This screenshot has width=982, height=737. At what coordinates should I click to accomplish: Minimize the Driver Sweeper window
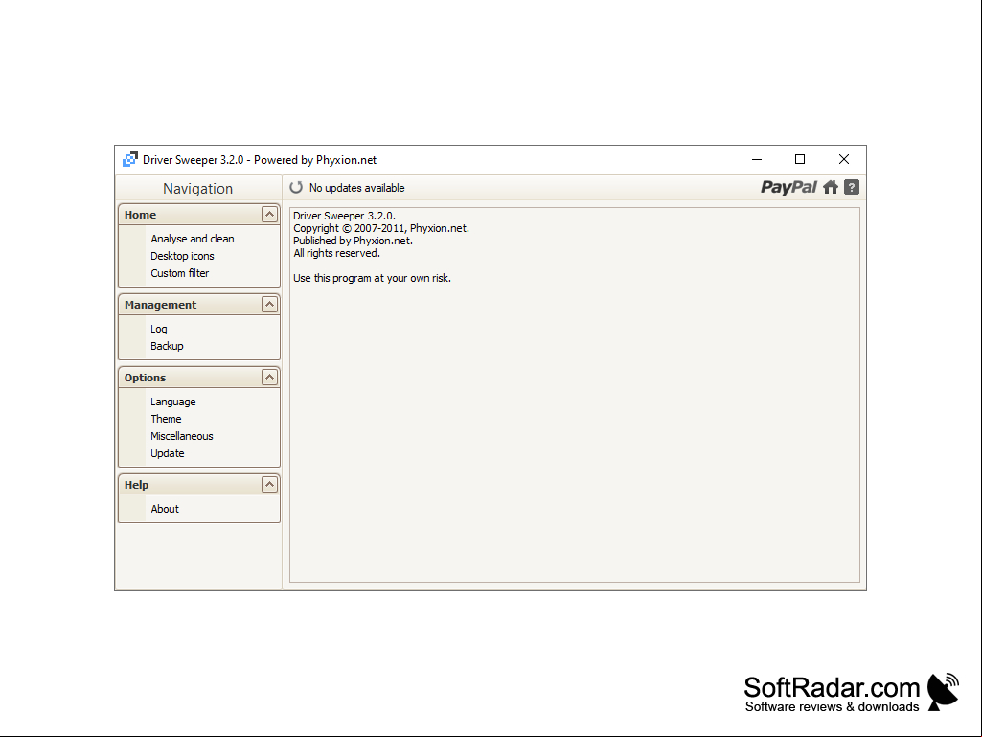pos(757,160)
